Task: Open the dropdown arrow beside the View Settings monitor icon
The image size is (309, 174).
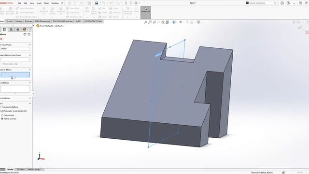Action: tap(201, 22)
